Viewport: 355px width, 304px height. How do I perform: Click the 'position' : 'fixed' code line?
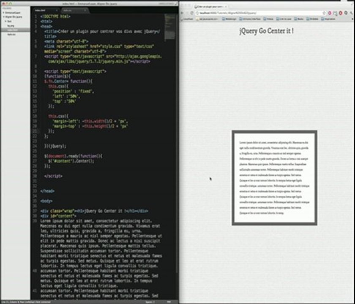[73, 91]
